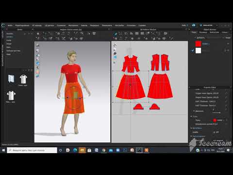Click the topmost icon in 3D window's side toolbar

(37, 45)
